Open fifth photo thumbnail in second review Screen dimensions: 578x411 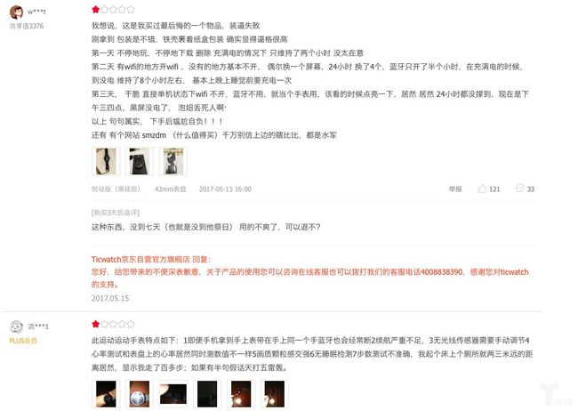pos(241,394)
